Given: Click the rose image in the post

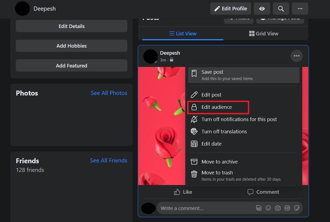Looking at the screenshot, I should tap(162, 126).
